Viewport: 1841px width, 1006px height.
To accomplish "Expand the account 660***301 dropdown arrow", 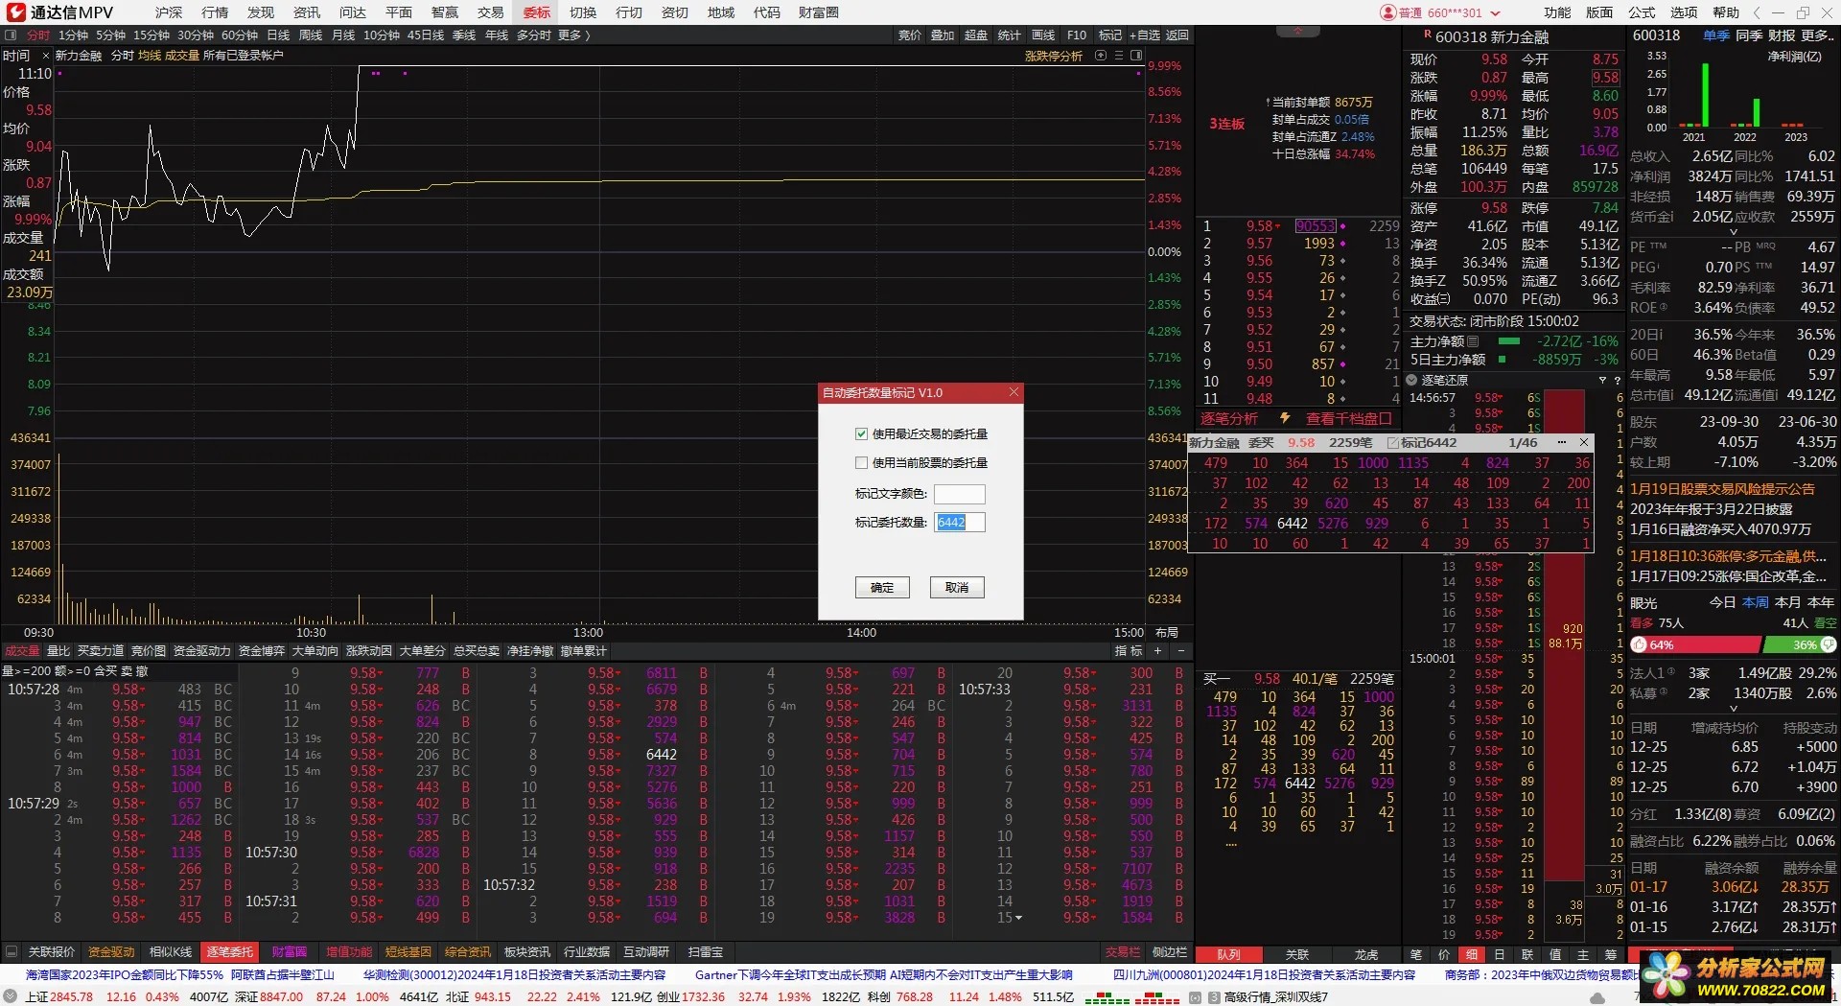I will (x=1495, y=13).
